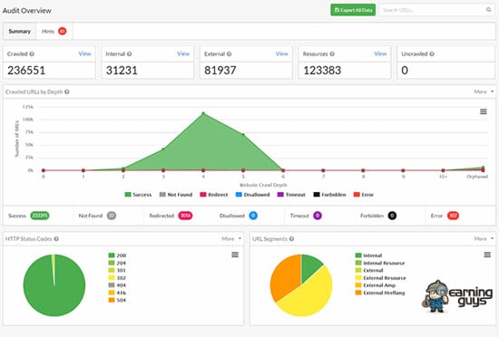Toggle External Resource segment legend item
This screenshot has height=337, width=499.
tap(381, 278)
